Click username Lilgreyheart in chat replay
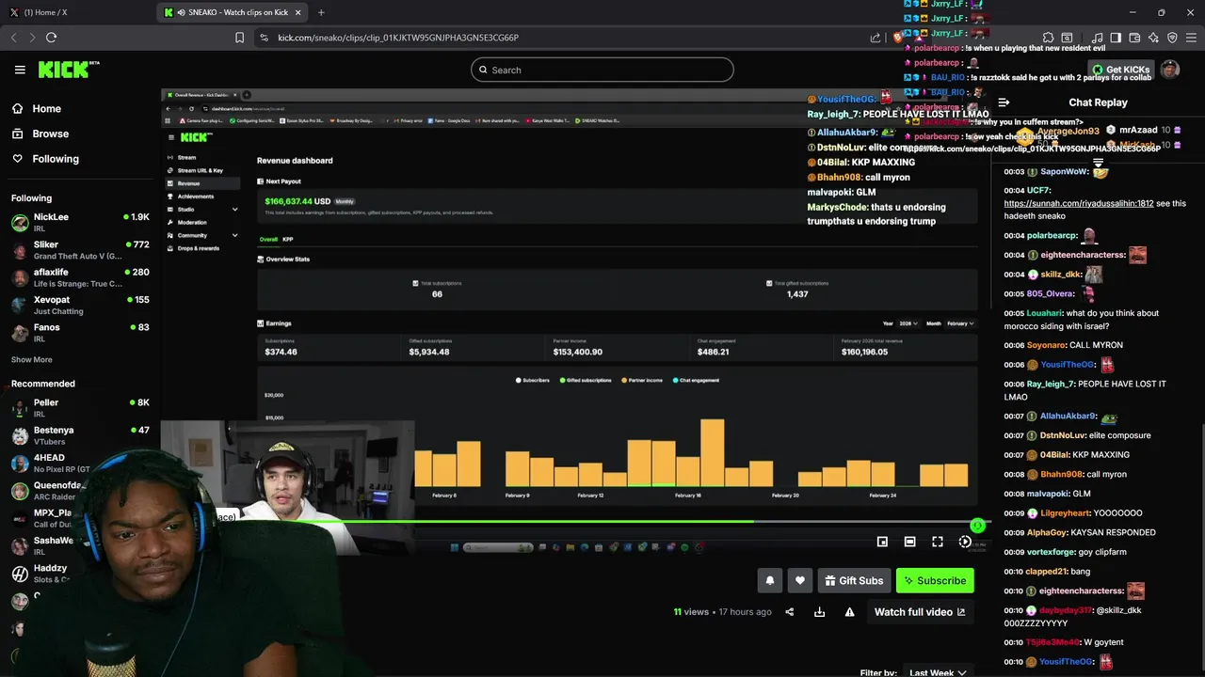Viewport: 1205px width, 677px height. 1065,513
